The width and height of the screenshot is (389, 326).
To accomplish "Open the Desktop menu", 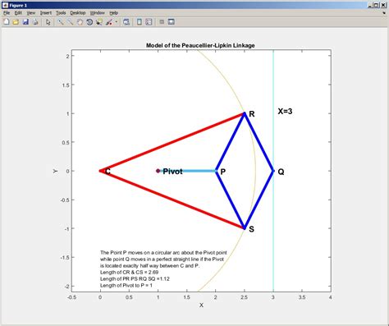I will [x=78, y=13].
